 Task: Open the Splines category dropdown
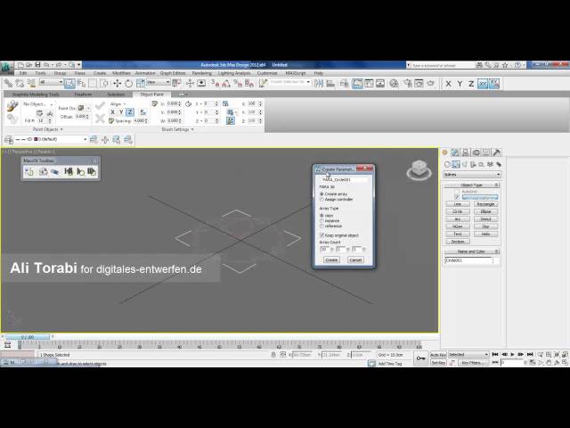click(472, 175)
